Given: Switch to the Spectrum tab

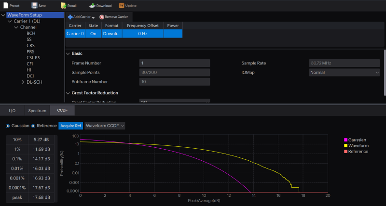Looking at the screenshot, I should tap(37, 111).
